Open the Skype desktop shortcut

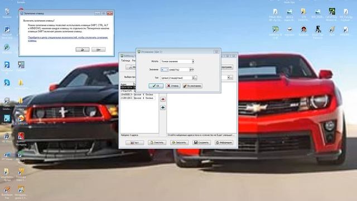point(7,83)
